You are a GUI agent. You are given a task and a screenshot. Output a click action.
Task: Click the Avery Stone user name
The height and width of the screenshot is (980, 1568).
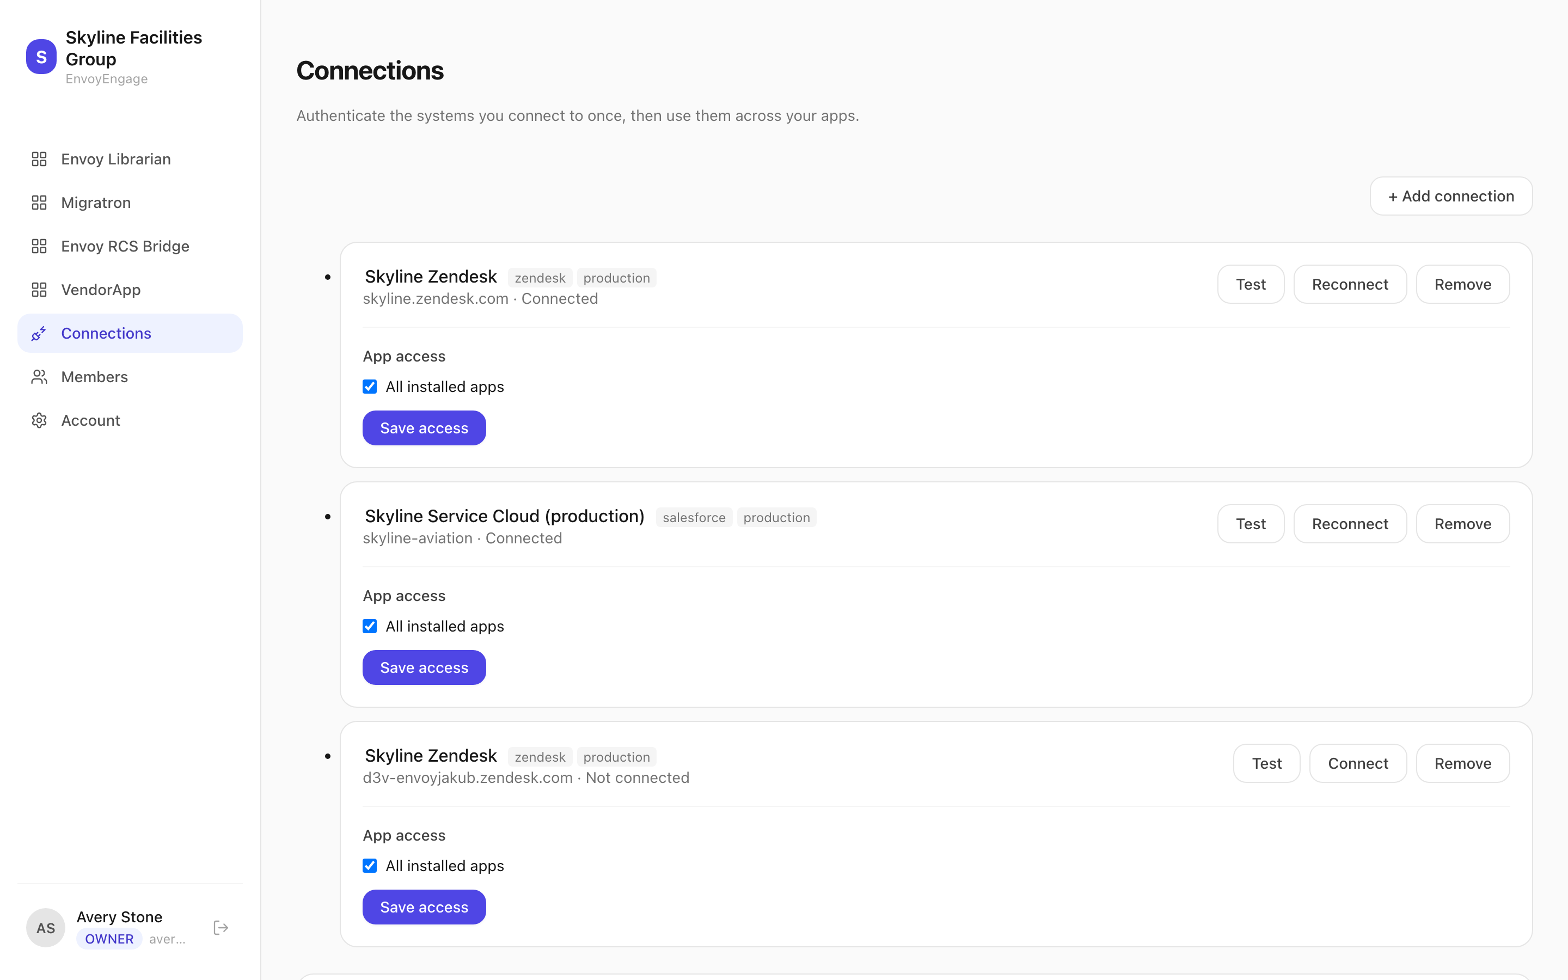point(119,916)
